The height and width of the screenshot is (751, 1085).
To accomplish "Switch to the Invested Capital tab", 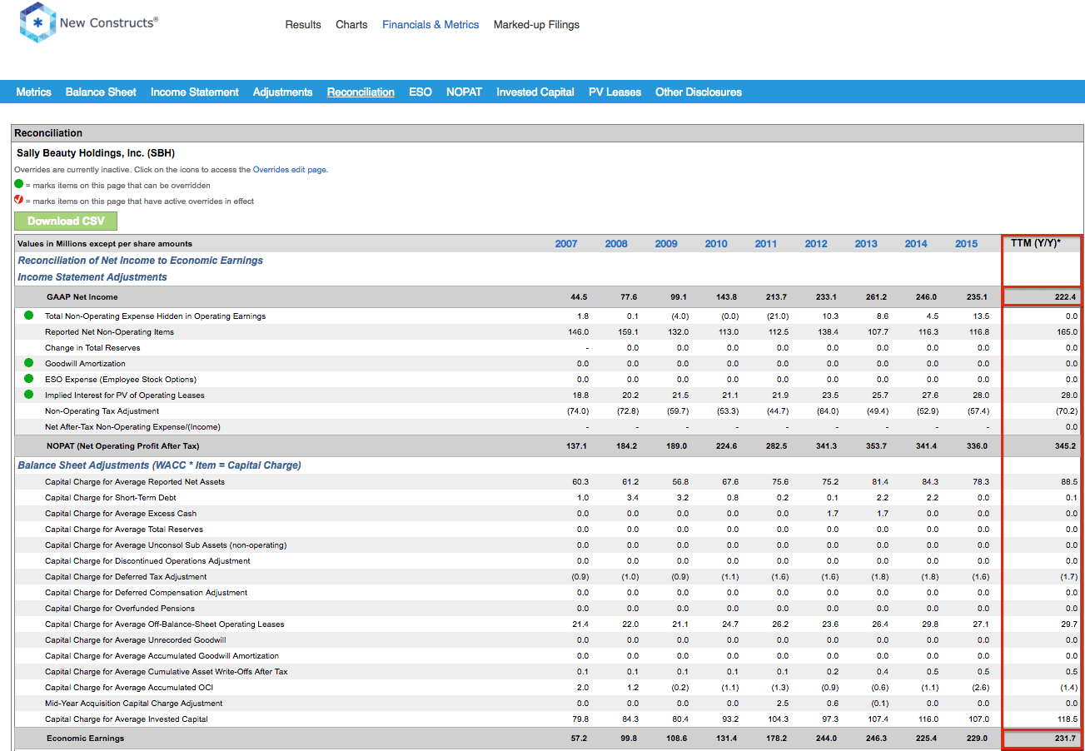I will [535, 92].
